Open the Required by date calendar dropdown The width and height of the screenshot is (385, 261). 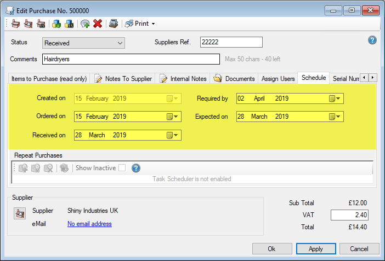pos(335,99)
